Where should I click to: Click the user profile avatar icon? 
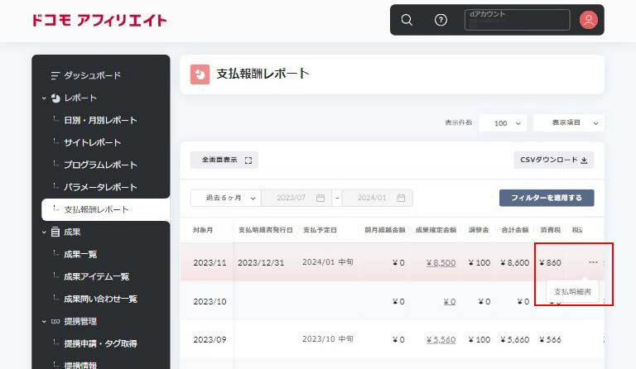[589, 20]
